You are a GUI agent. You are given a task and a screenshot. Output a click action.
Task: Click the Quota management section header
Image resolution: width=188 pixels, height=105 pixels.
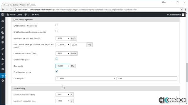(x=95, y=20)
